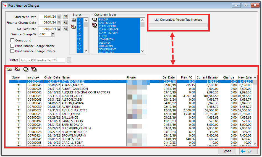The height and width of the screenshot is (157, 262).
Task: Select the BUCKLES, JIM row
Action: [x=131, y=139]
